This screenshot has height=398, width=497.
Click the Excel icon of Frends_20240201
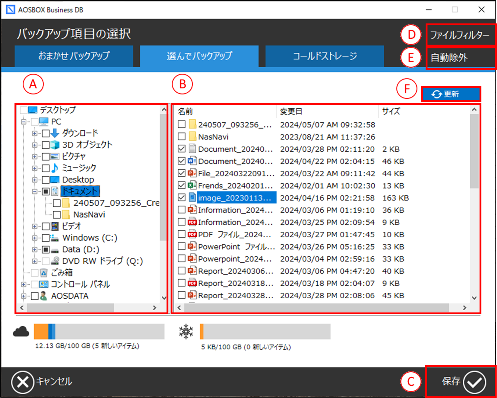[192, 185]
